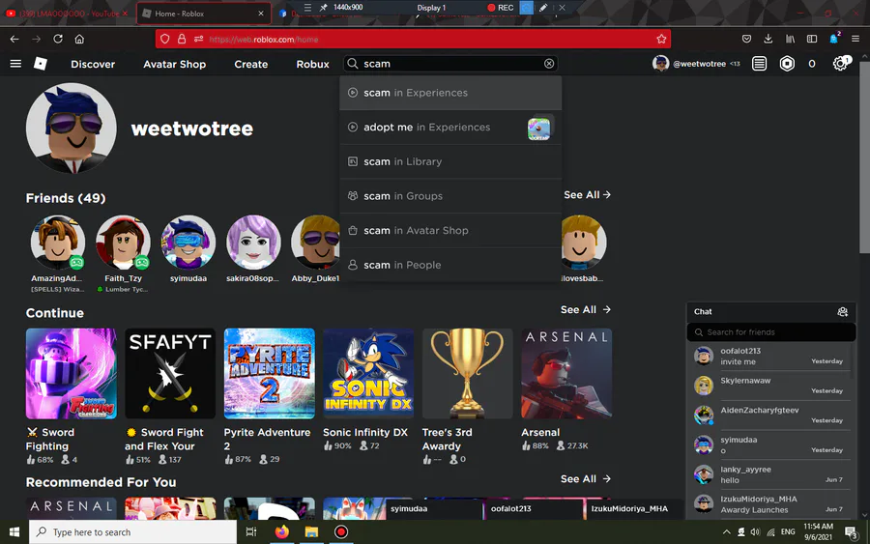Open the Roblox hamburger navigation menu
This screenshot has width=870, height=544.
click(x=15, y=64)
